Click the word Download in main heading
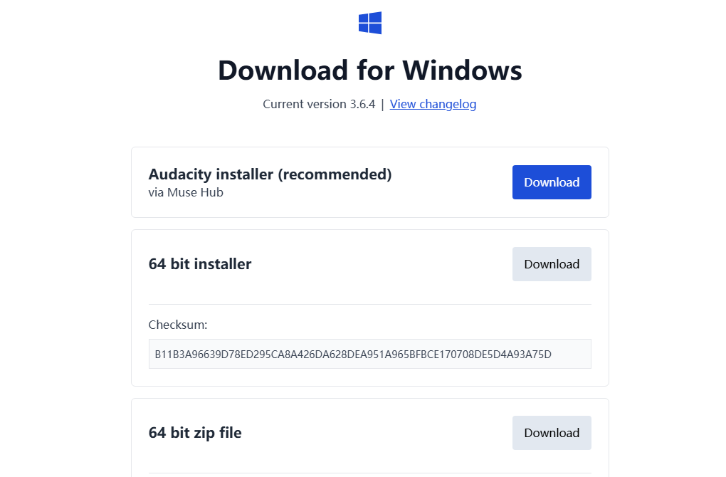 (x=283, y=70)
